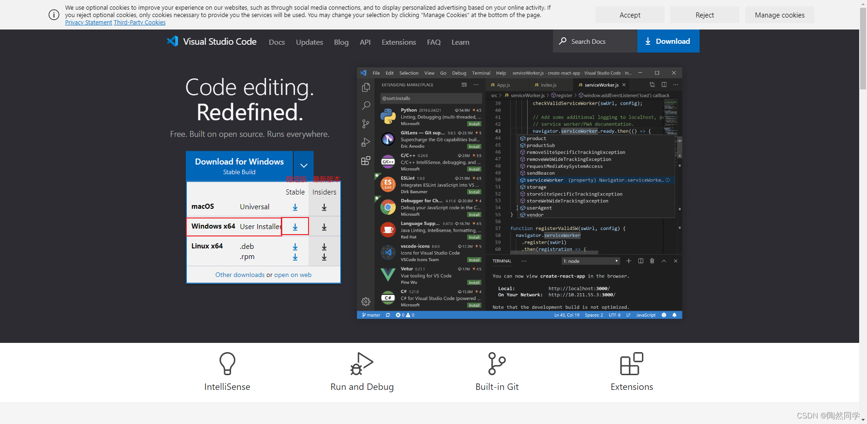Open the API nav item
867x424 pixels.
click(365, 42)
